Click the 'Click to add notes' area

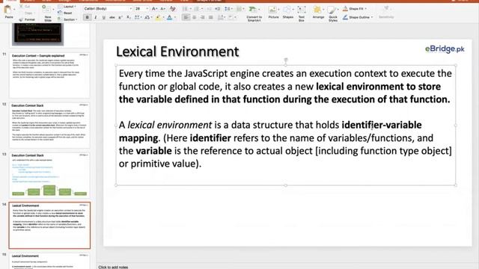(x=113, y=267)
